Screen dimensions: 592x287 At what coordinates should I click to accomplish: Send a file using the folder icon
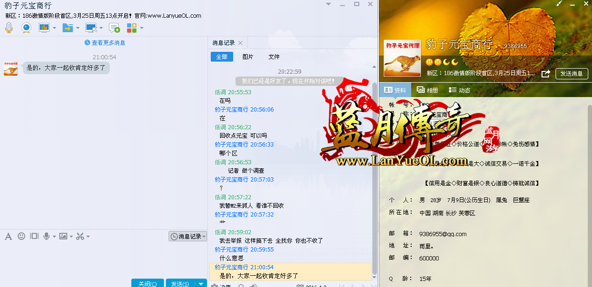(x=67, y=28)
